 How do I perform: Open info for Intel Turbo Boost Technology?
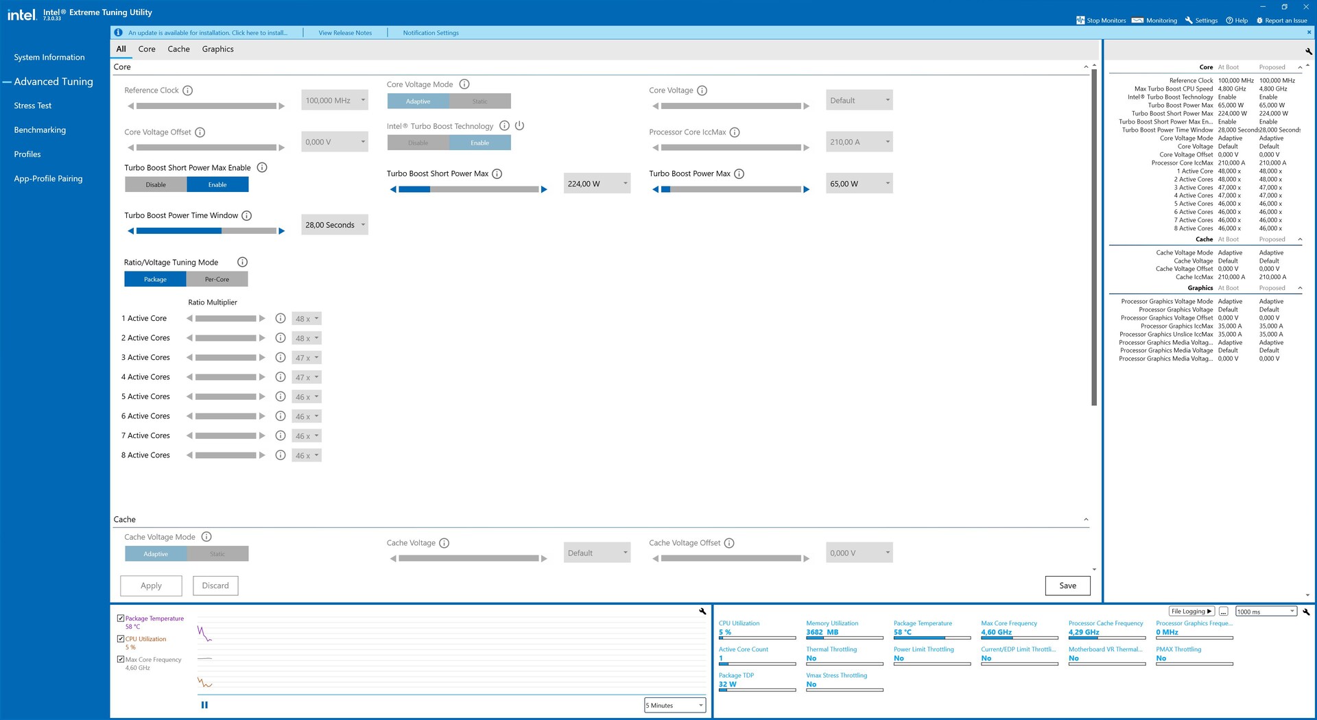click(504, 126)
